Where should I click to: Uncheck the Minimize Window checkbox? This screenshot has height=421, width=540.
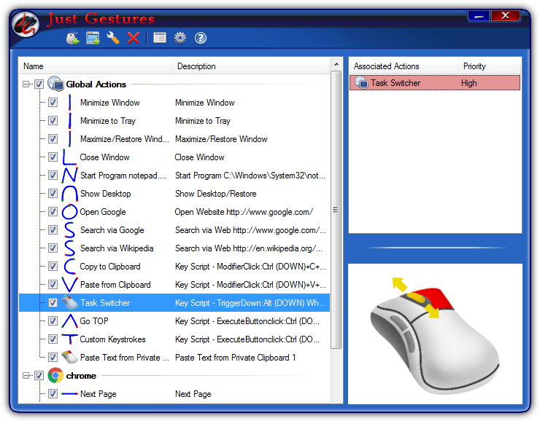pos(53,103)
